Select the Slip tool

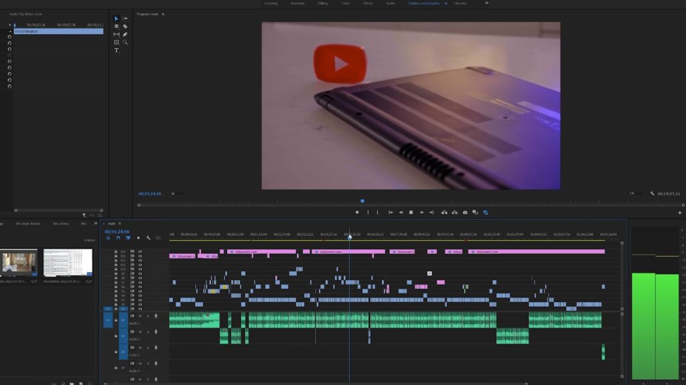pyautogui.click(x=117, y=35)
